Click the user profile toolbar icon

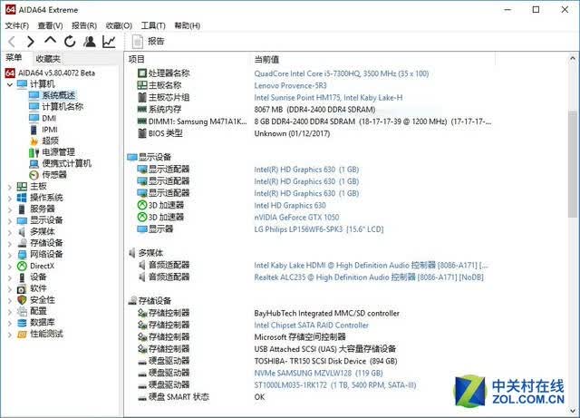click(89, 42)
